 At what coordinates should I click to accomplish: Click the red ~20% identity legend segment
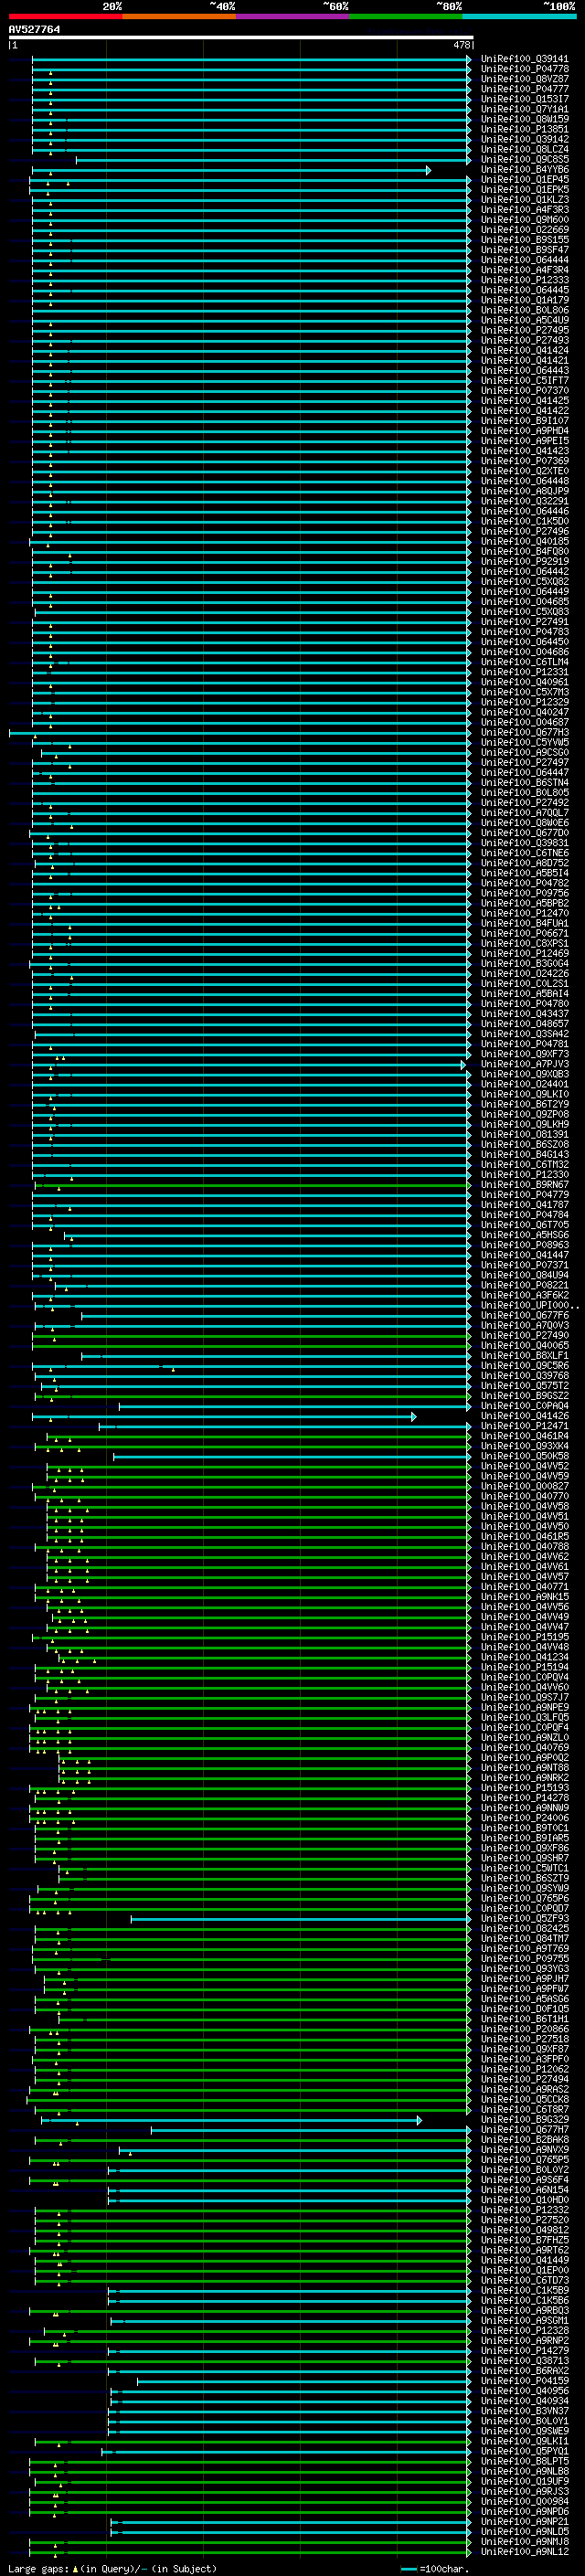pyautogui.click(x=65, y=16)
